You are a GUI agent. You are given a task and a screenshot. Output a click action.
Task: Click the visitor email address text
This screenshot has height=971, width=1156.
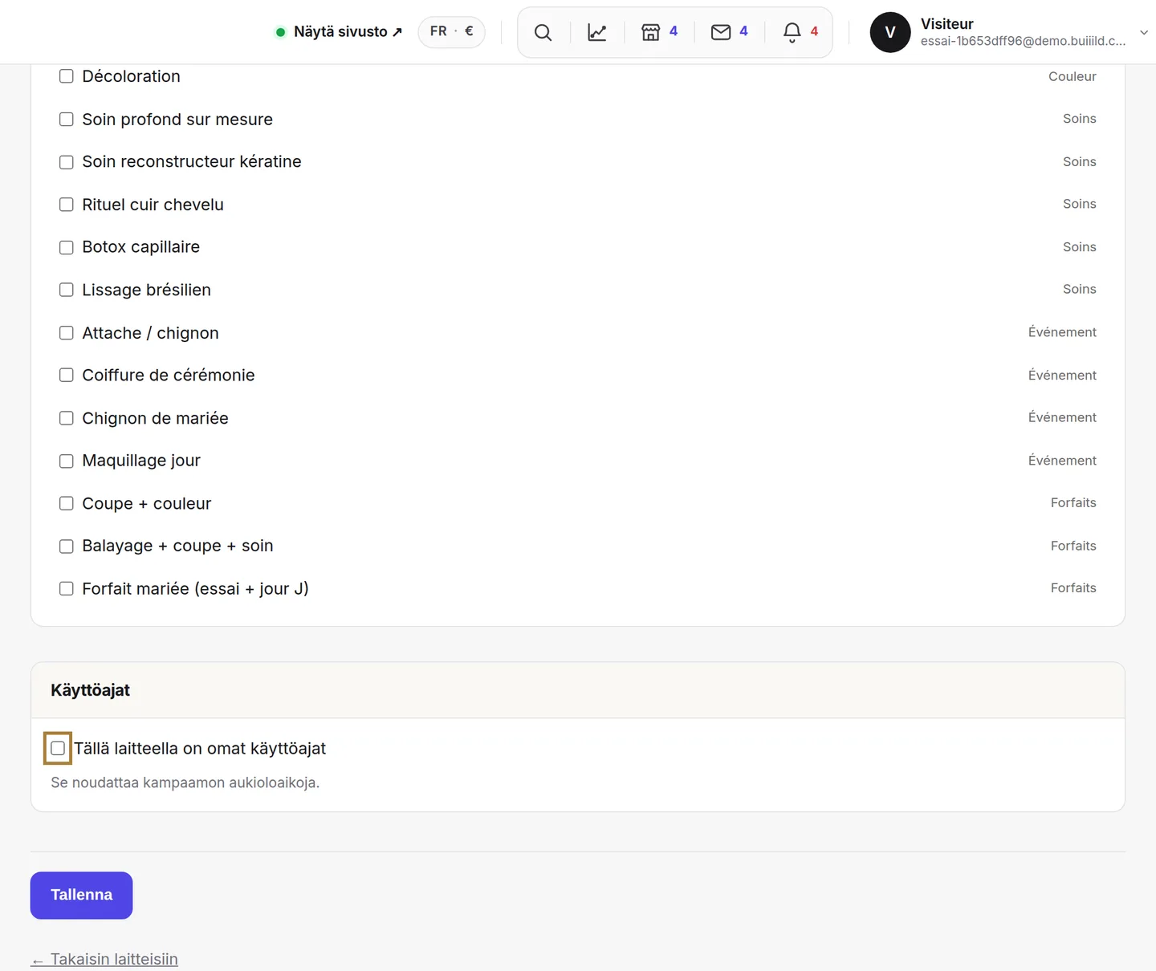pyautogui.click(x=1023, y=41)
